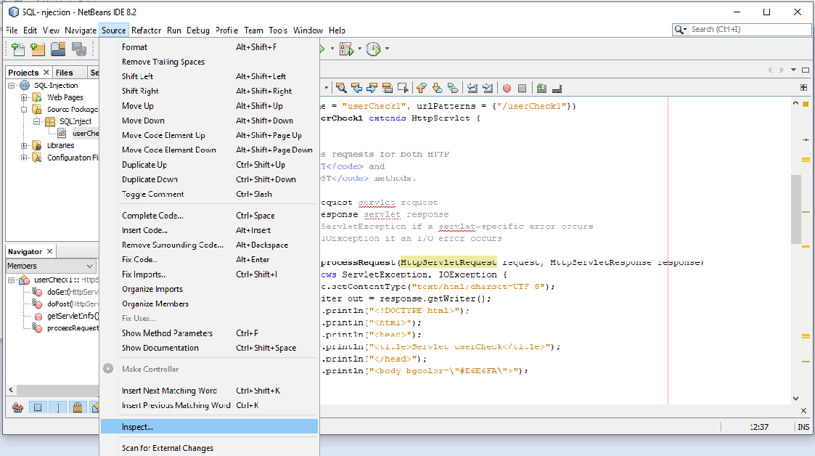Click the Profile Project clock icon
The height and width of the screenshot is (456, 815).
(374, 49)
